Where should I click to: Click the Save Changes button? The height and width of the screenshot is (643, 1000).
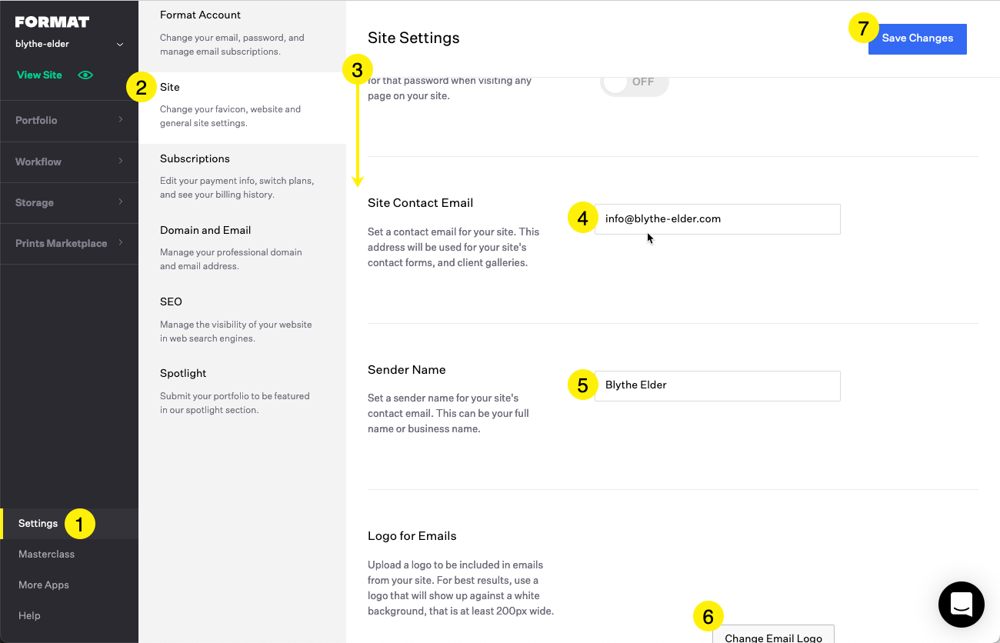click(x=918, y=38)
